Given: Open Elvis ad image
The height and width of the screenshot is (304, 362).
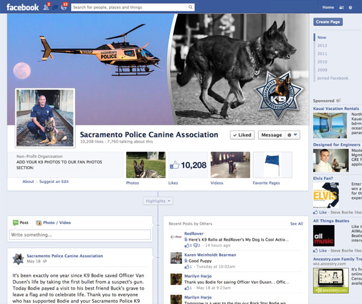Looking at the screenshot, I should pyautogui.click(x=326, y=195).
